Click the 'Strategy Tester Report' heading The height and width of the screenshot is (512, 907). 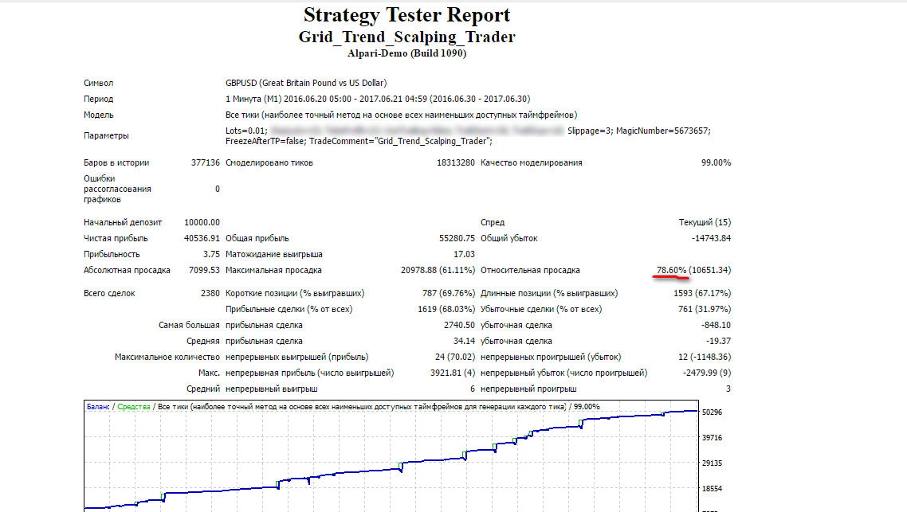click(406, 15)
